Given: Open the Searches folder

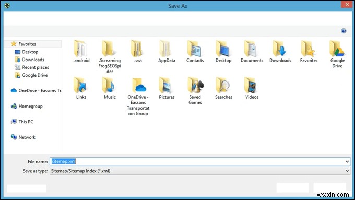Looking at the screenshot, I should (x=223, y=88).
